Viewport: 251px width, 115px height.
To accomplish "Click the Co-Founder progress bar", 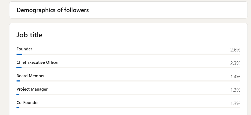I will click(128, 108).
